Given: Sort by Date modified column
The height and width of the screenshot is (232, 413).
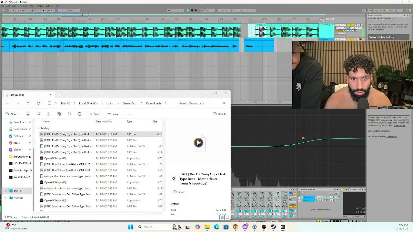Looking at the screenshot, I should point(104,121).
